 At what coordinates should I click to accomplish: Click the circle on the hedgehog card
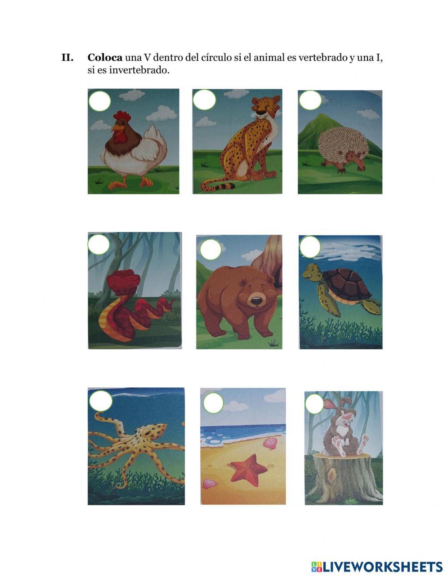pos(310,100)
